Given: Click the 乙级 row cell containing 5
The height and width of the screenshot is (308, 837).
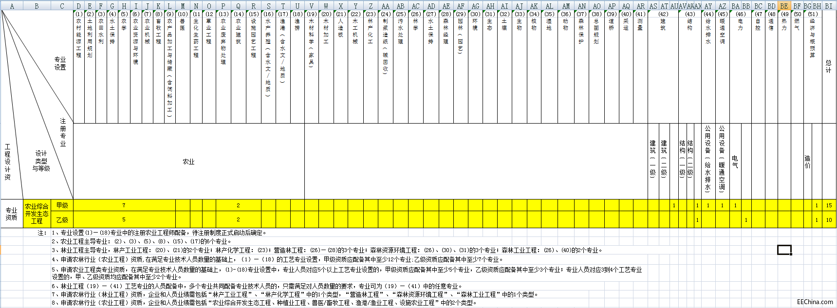Looking at the screenshot, I should (124, 220).
